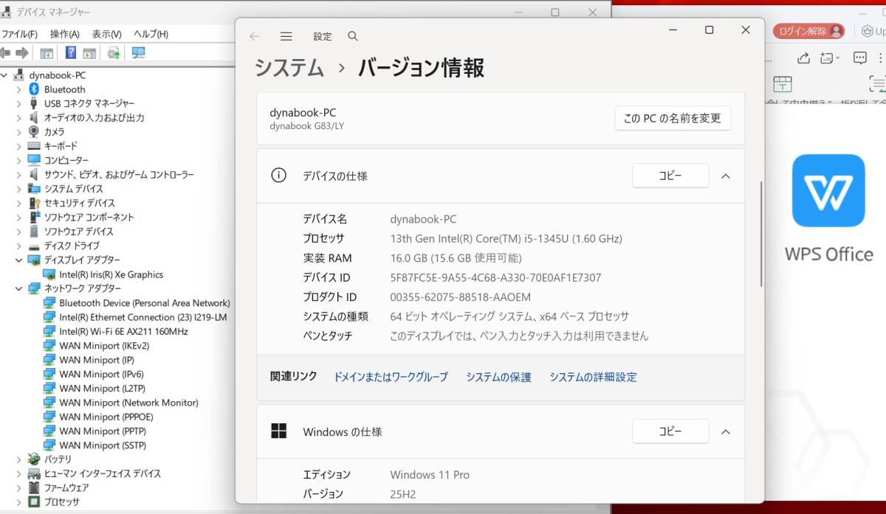Click the Properties icon in Device Manager toolbar
The width and height of the screenshot is (886, 514).
(89, 52)
